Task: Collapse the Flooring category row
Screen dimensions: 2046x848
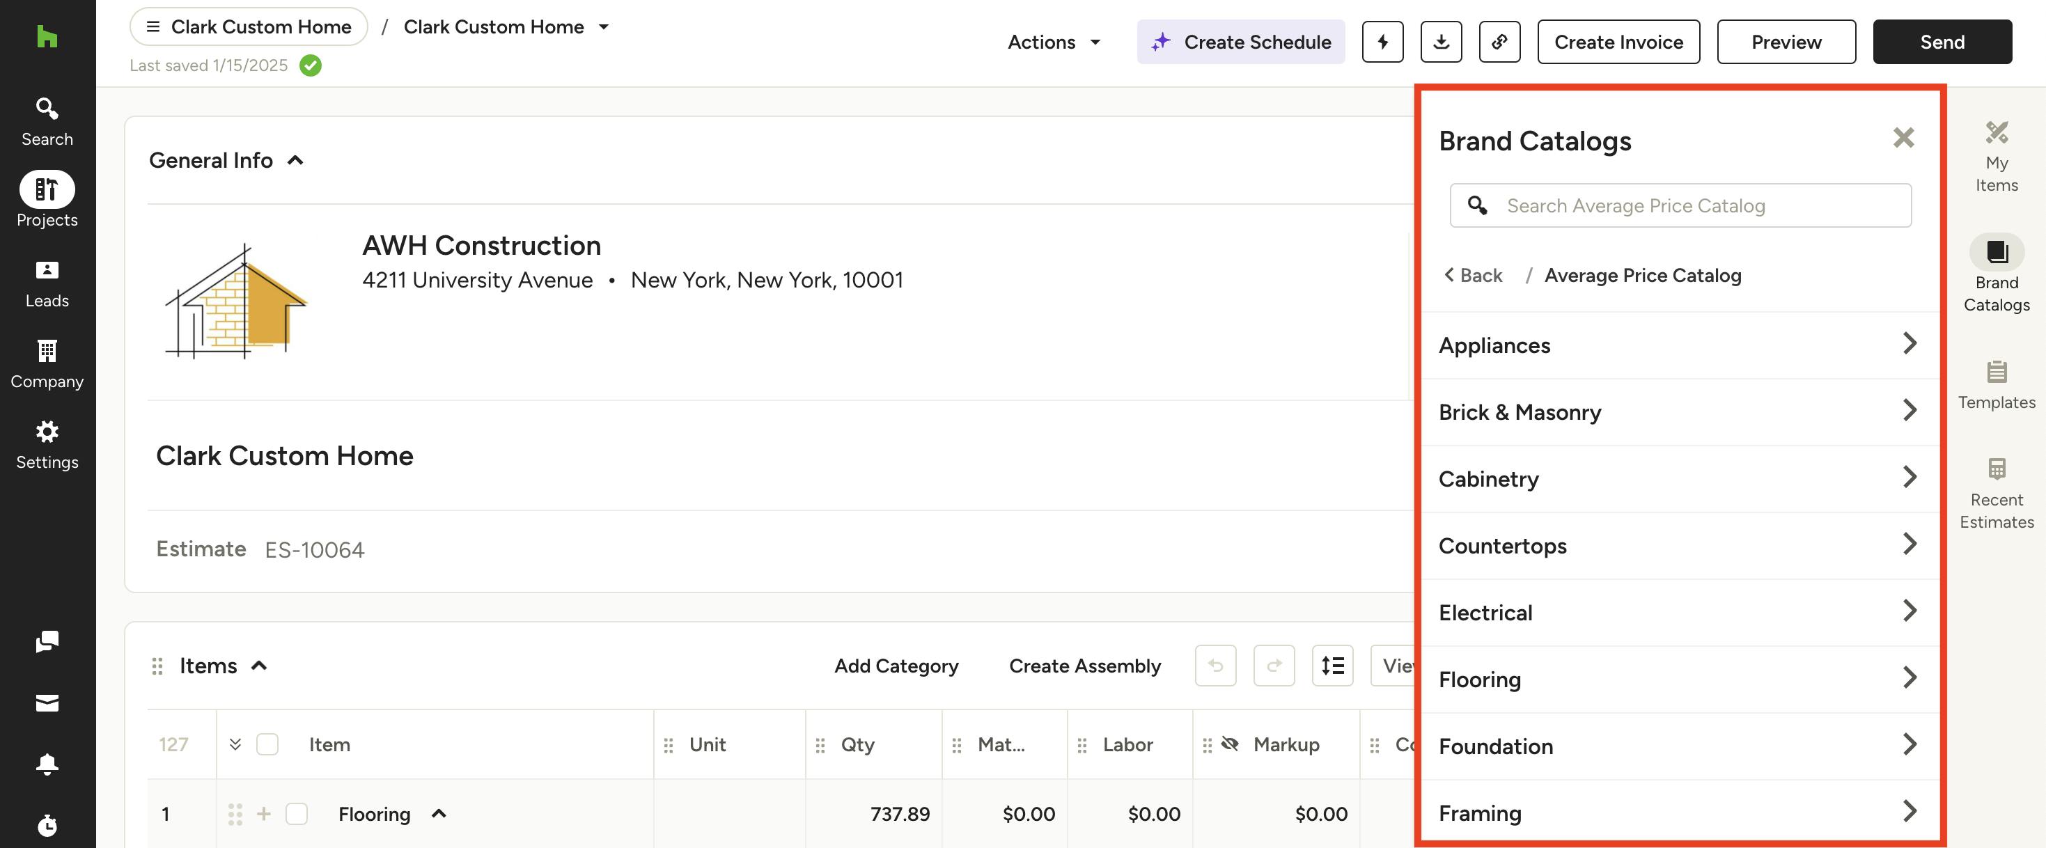Action: tap(439, 814)
